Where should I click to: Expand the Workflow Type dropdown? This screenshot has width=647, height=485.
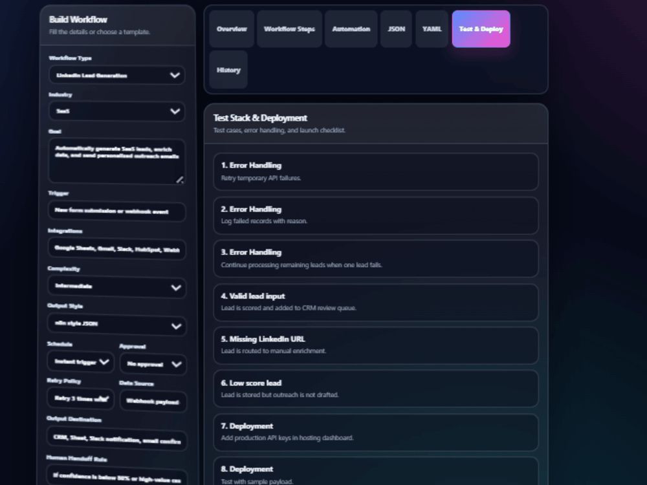[x=116, y=75]
